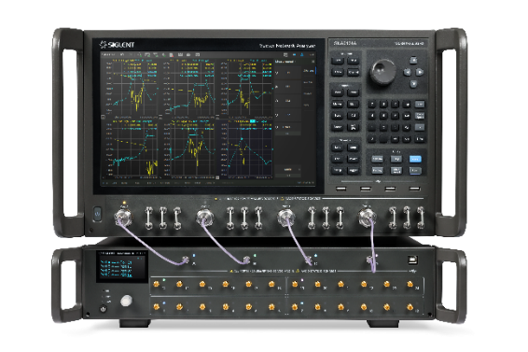Click the blue highlighted key on the keypad
Viewport: 528px width, 352px height.
[415, 159]
